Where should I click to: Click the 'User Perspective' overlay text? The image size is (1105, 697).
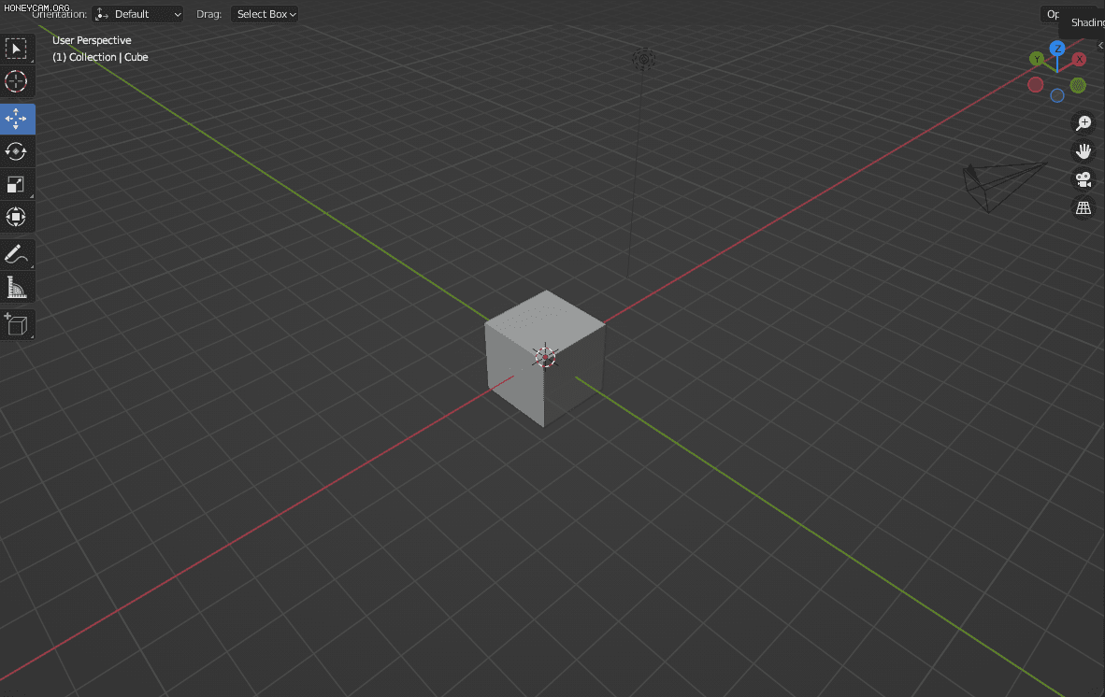[92, 40]
